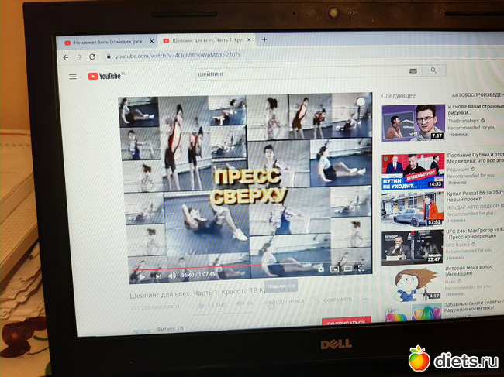Click the magnifier search button
This screenshot has width=504, height=377.
point(433,70)
